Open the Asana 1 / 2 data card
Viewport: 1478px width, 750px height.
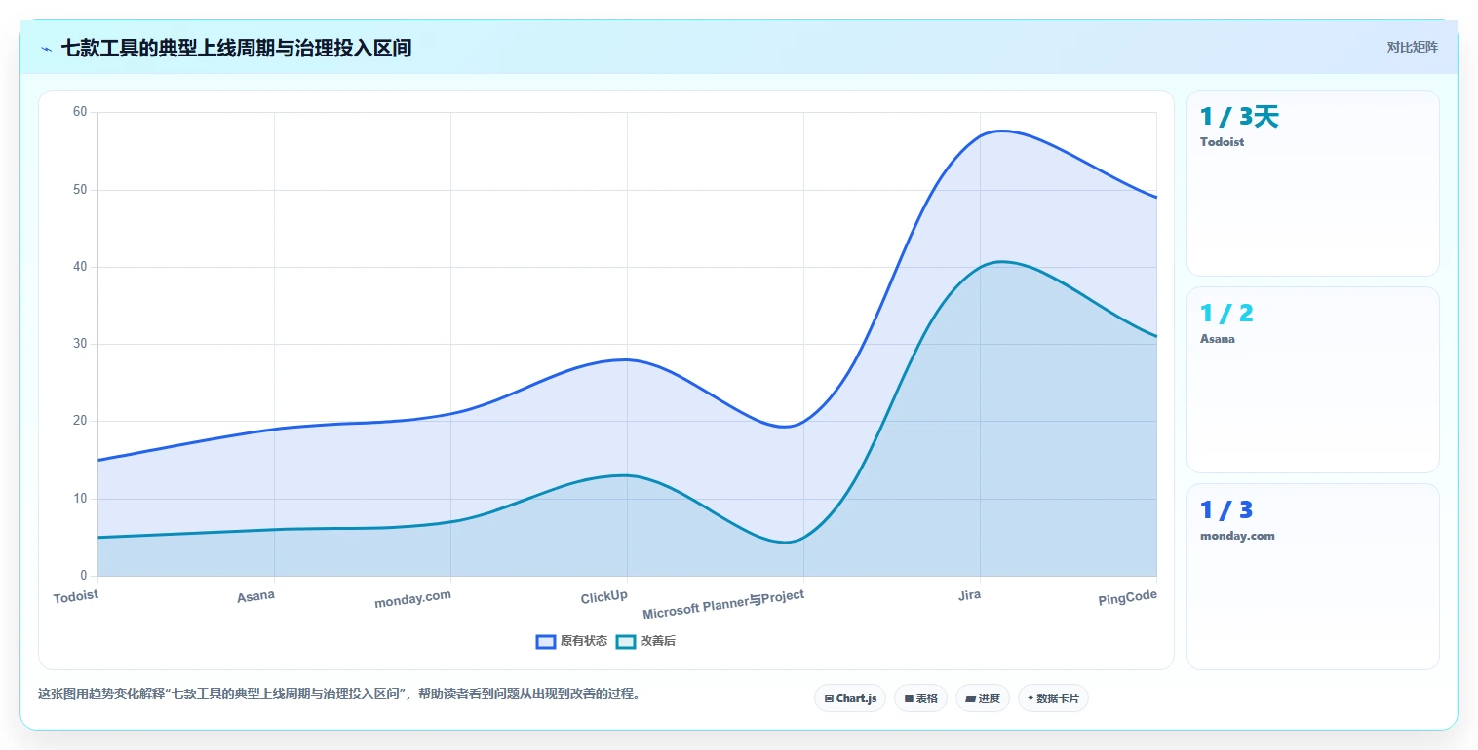[x=1312, y=380]
